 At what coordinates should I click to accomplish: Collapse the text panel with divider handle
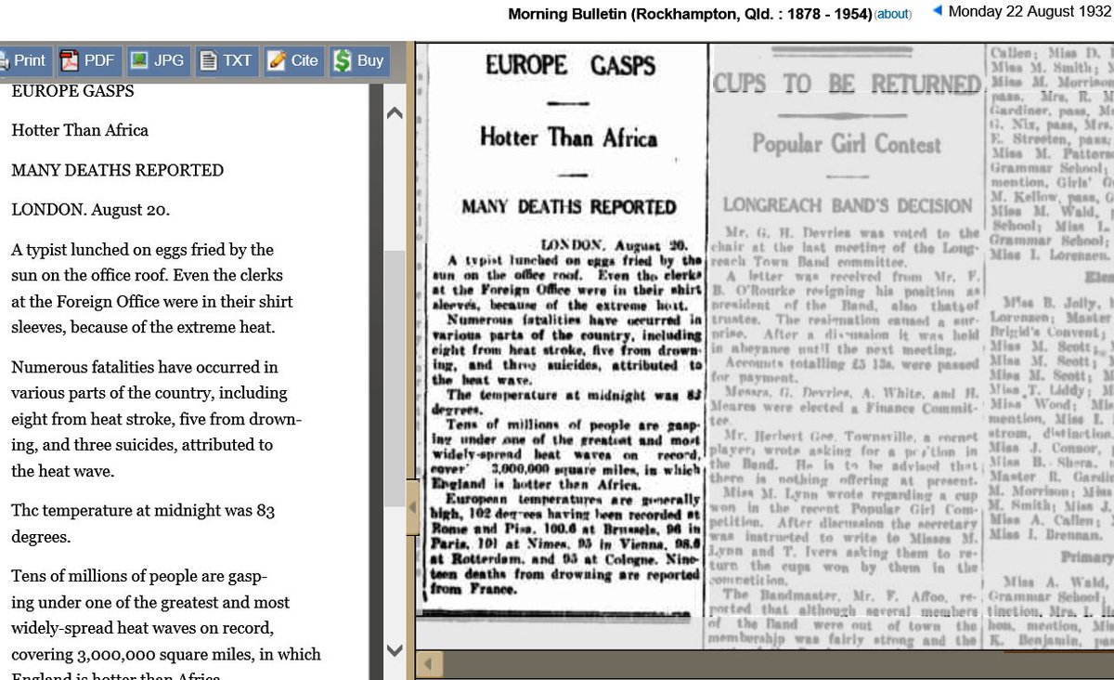pos(412,507)
